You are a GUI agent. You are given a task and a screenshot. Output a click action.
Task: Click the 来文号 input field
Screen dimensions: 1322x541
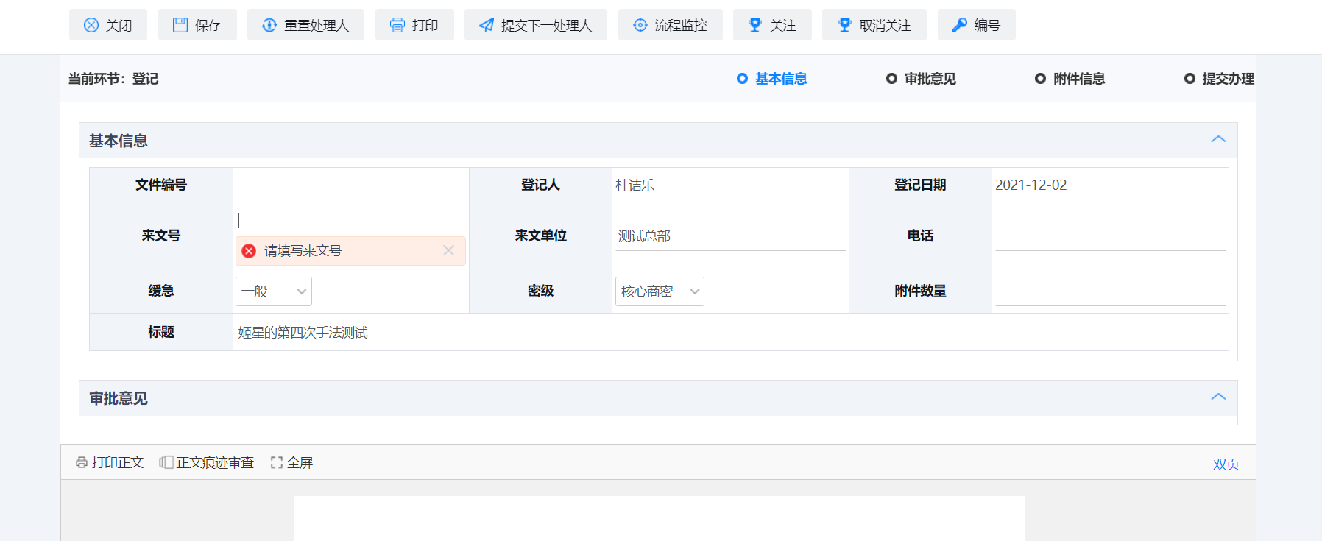coord(351,220)
